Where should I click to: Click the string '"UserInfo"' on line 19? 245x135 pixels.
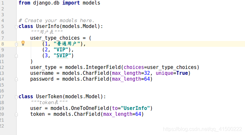[135, 108]
